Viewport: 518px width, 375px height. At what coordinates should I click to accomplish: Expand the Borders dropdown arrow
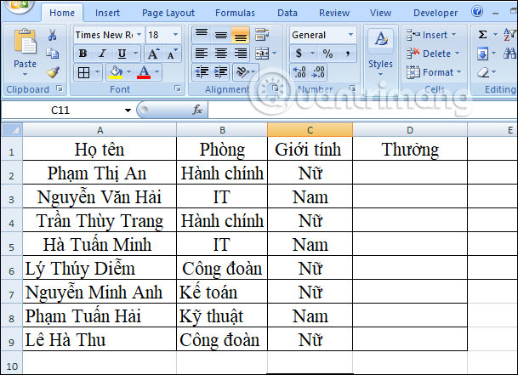point(98,71)
